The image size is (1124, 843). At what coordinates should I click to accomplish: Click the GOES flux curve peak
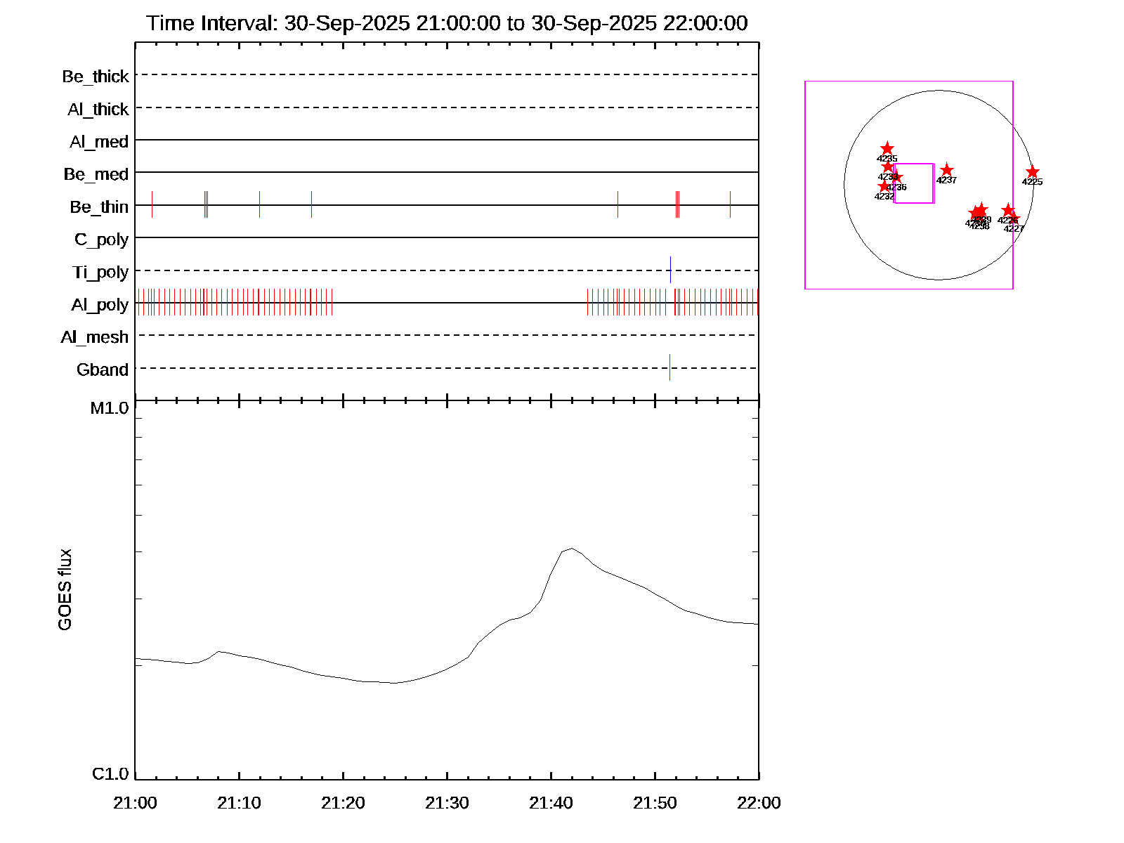(x=571, y=548)
